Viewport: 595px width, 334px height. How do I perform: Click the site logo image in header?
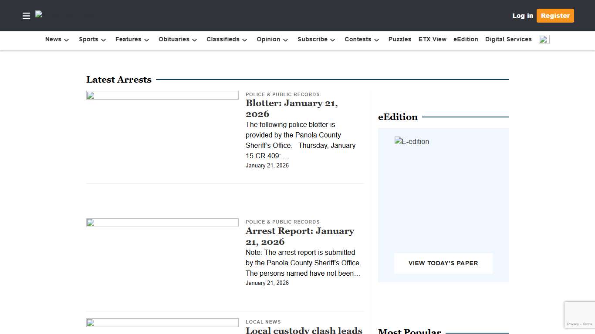click(64, 15)
